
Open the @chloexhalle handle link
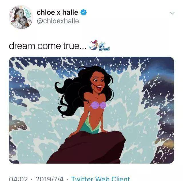tap(58, 21)
